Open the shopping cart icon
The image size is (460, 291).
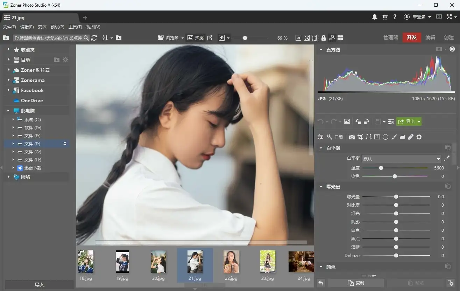coord(385,17)
